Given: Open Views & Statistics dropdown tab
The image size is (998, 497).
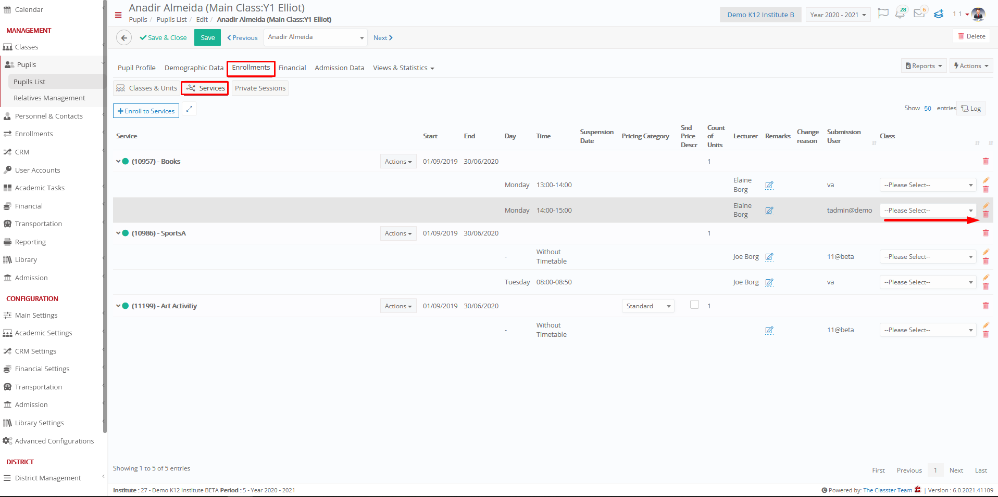Looking at the screenshot, I should [x=403, y=68].
